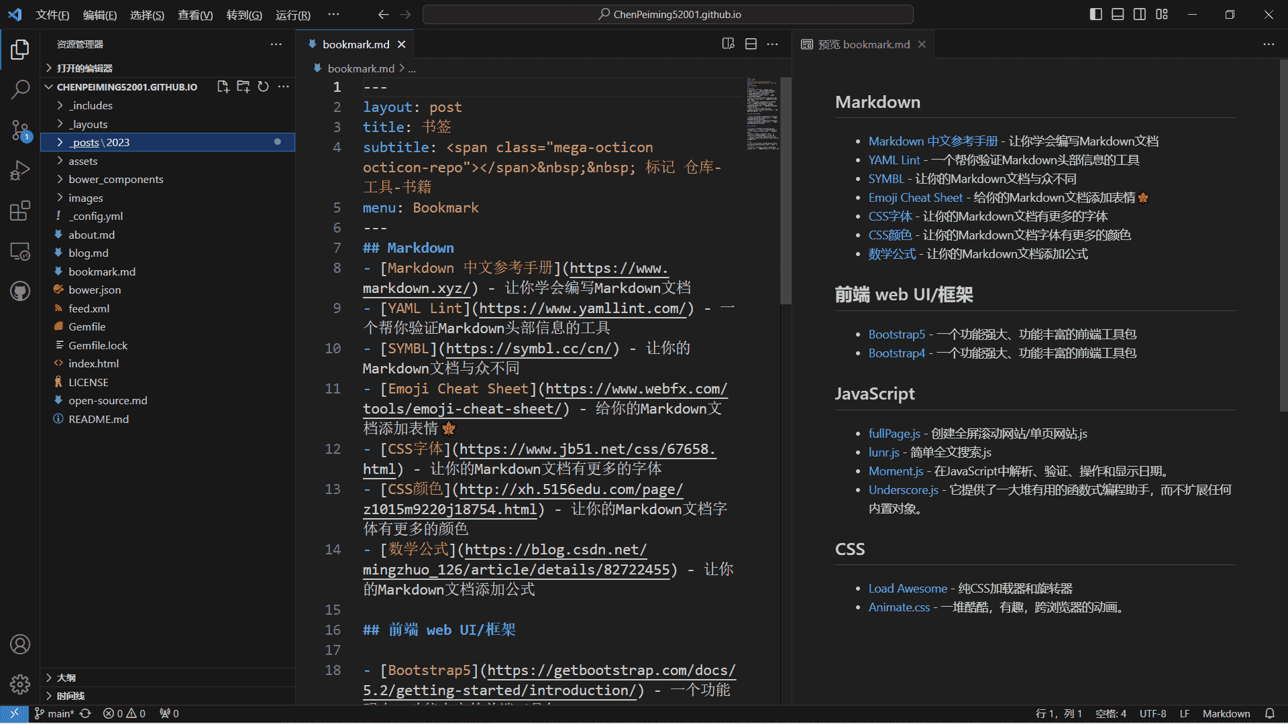Open _config.yml in the explorer
1288x724 pixels.
(168, 216)
